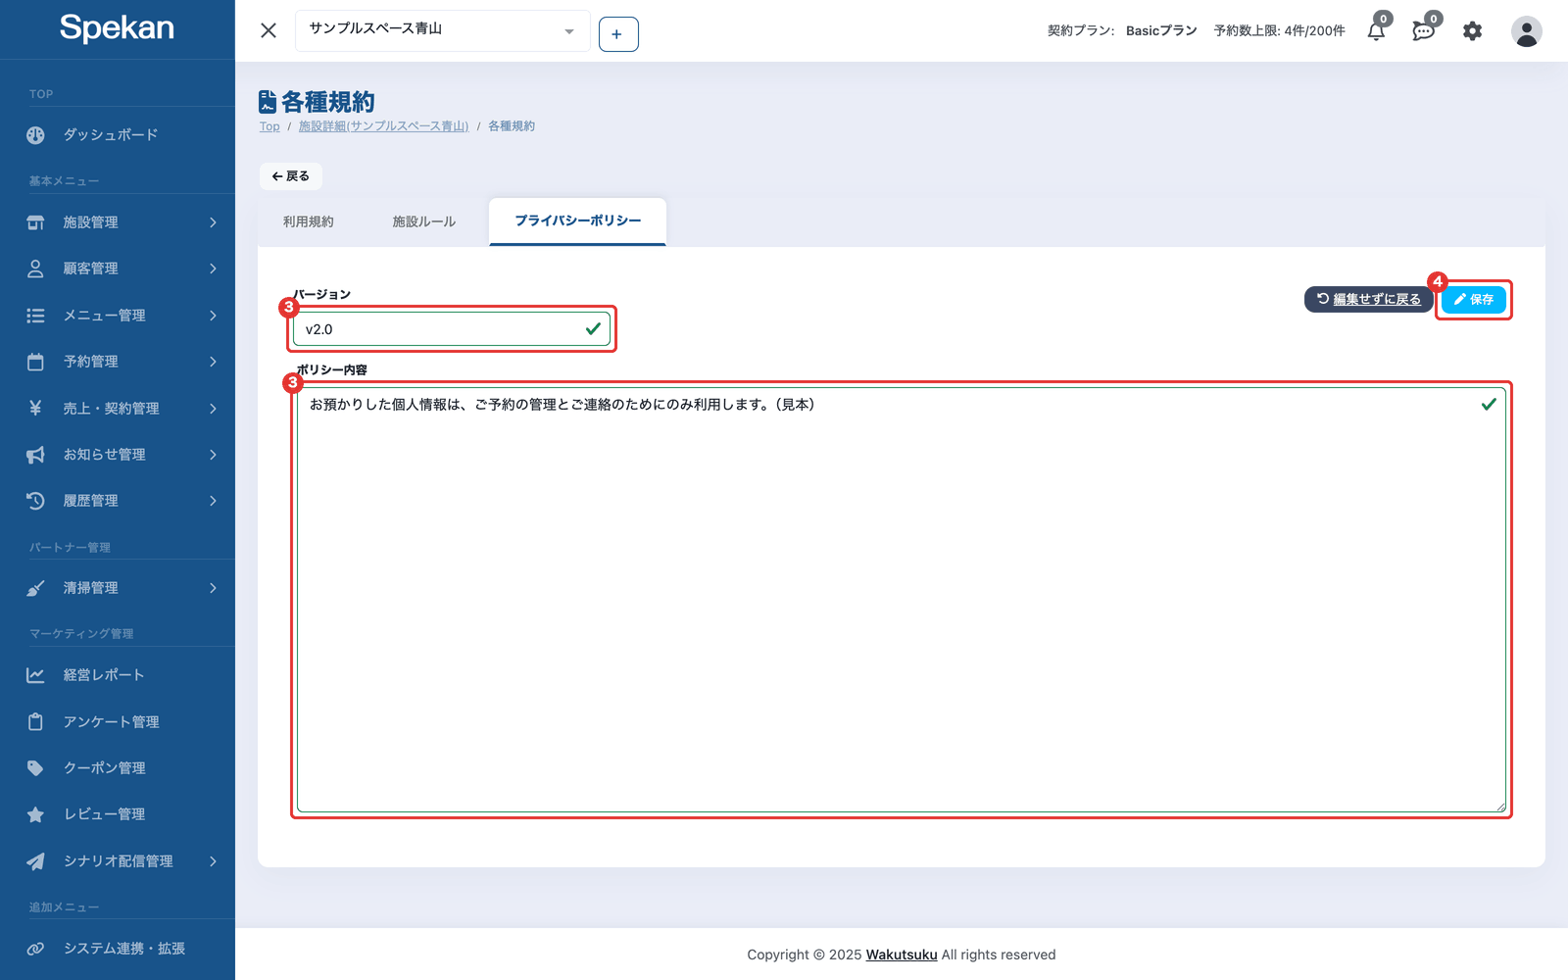
Task: Open the notifications bell icon
Action: (1376, 30)
